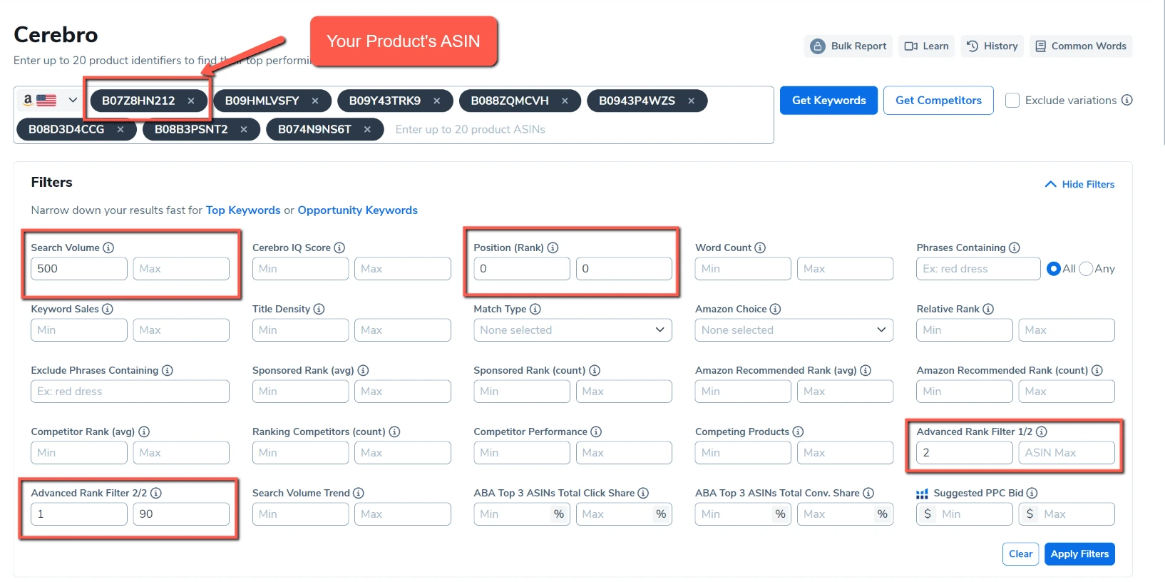Open the Amazon marketplace country dropdown
This screenshot has width=1165, height=582.
pyautogui.click(x=48, y=101)
